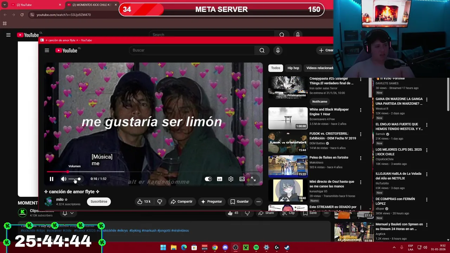Open options for EL ENOJO MAS FUERTE video

pyautogui.click(x=426, y=125)
